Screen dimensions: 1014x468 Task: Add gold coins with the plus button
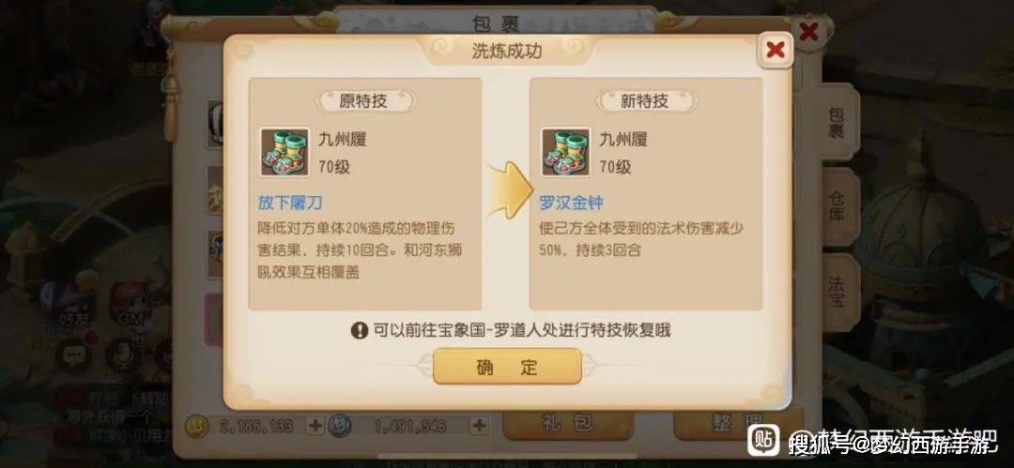(315, 426)
